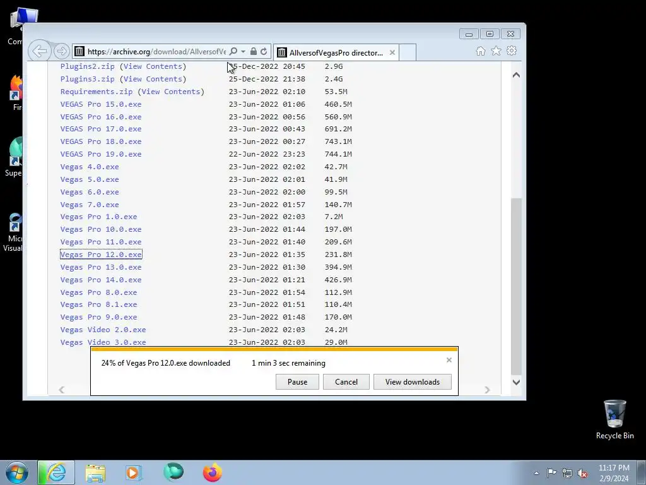The width and height of the screenshot is (646, 485).
Task: Open the green globe browser taskbar icon
Action: 173,472
